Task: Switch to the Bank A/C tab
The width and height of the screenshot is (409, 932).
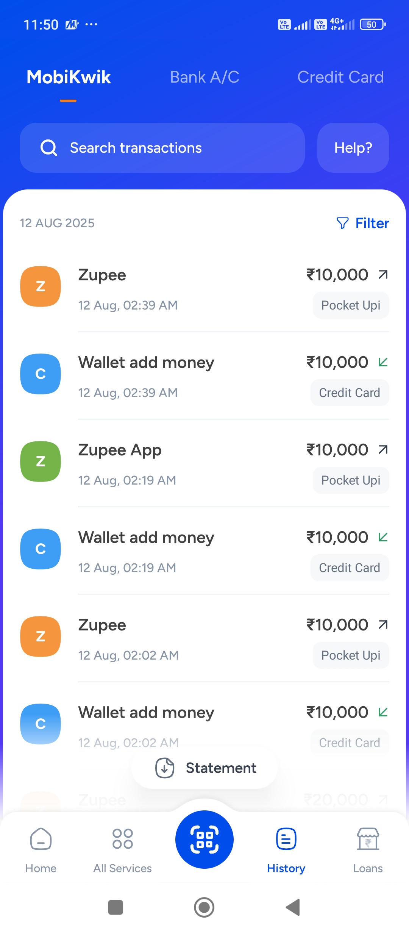Action: (204, 77)
